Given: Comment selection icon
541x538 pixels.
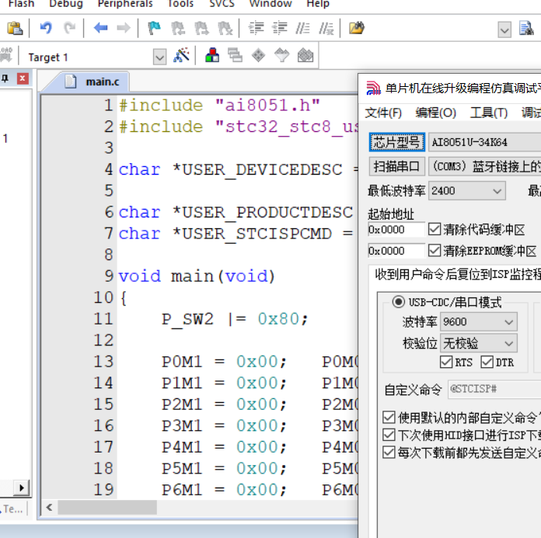Looking at the screenshot, I should [x=302, y=28].
